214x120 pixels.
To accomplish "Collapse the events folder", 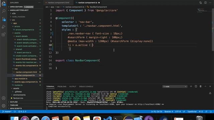I will pyautogui.click(x=17, y=33).
